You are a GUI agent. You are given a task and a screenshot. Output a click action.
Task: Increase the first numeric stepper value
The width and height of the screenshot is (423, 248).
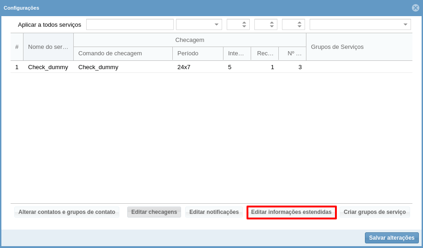[x=244, y=23]
